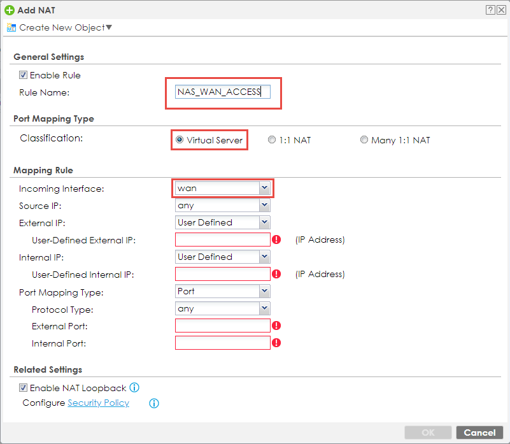Close the Add NAT dialog
510x444 pixels.
coord(500,10)
